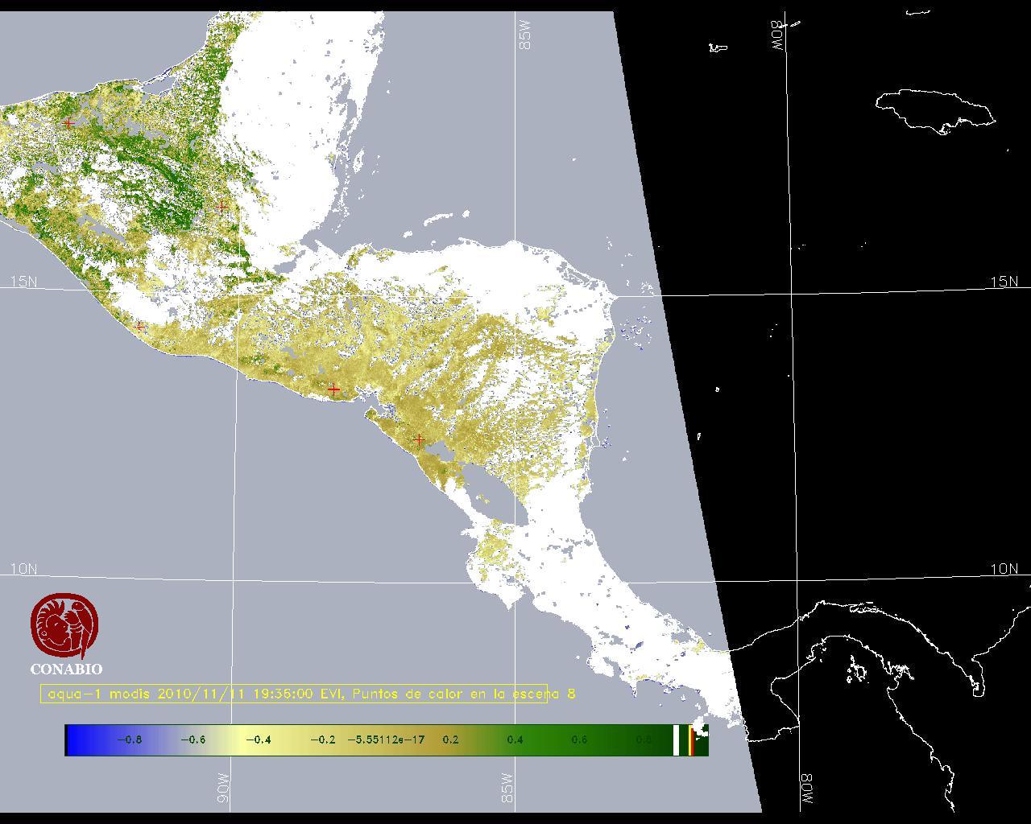Click the 10N latitude label on the right edge
This screenshot has width=1031, height=824.
click(x=1004, y=569)
